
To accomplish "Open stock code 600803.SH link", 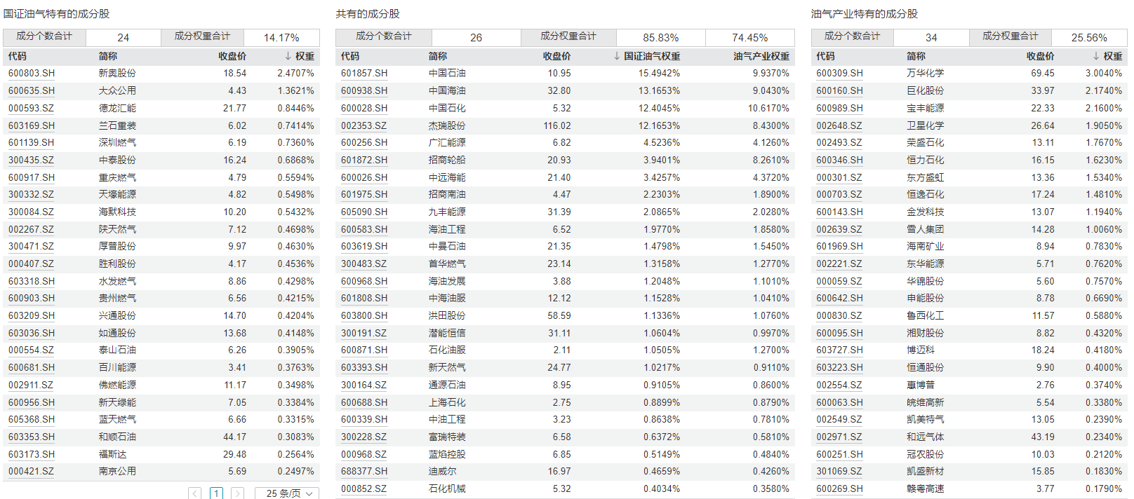I will [32, 73].
